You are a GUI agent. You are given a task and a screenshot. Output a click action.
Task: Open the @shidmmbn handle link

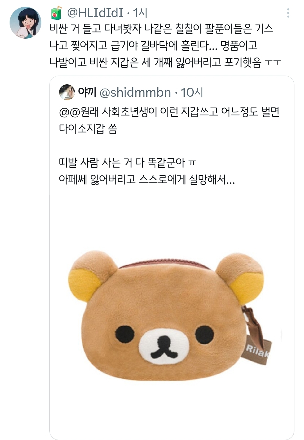pyautogui.click(x=135, y=93)
